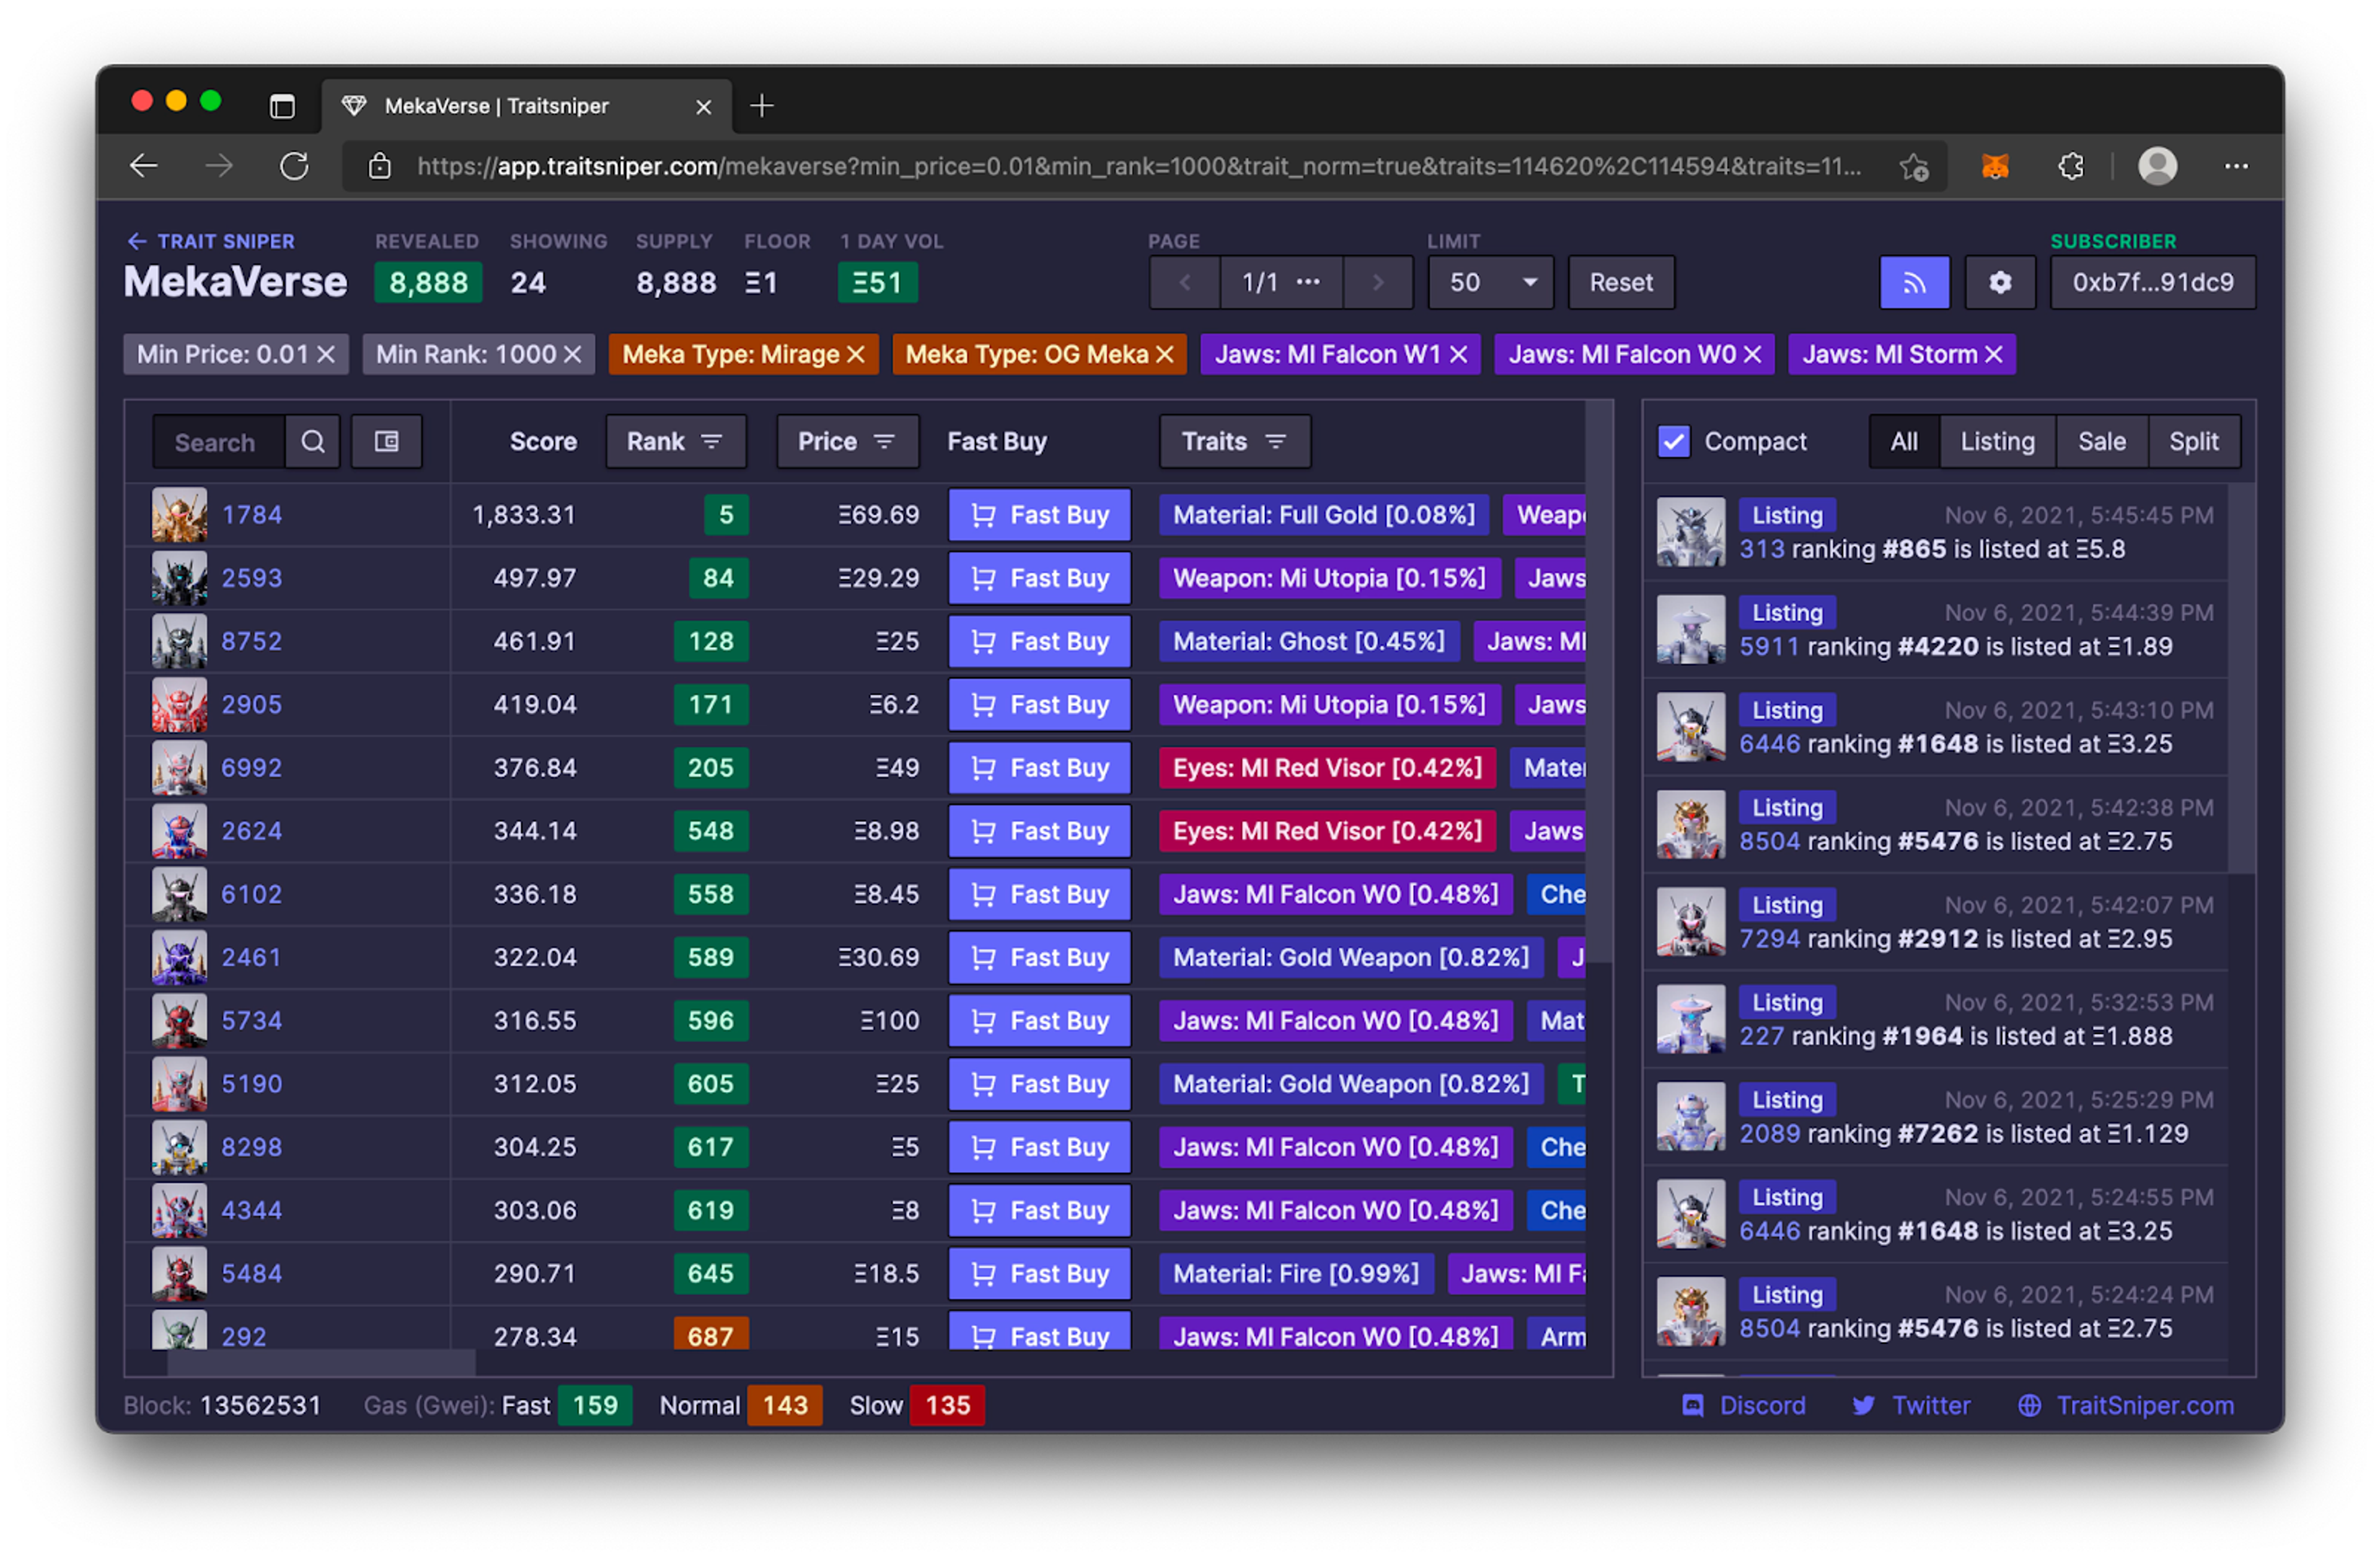Switch to the Sale tab
2380x1559 pixels.
2101,442
